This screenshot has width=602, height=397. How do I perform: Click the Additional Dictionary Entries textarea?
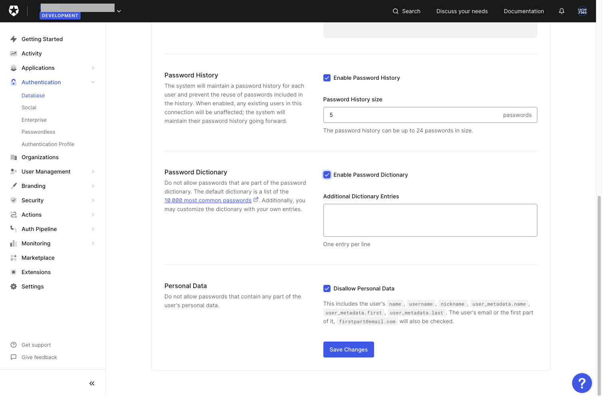click(430, 220)
